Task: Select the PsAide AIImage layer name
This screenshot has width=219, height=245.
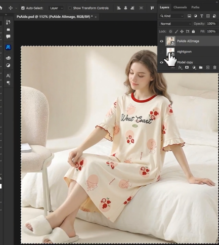Action: [x=188, y=41]
